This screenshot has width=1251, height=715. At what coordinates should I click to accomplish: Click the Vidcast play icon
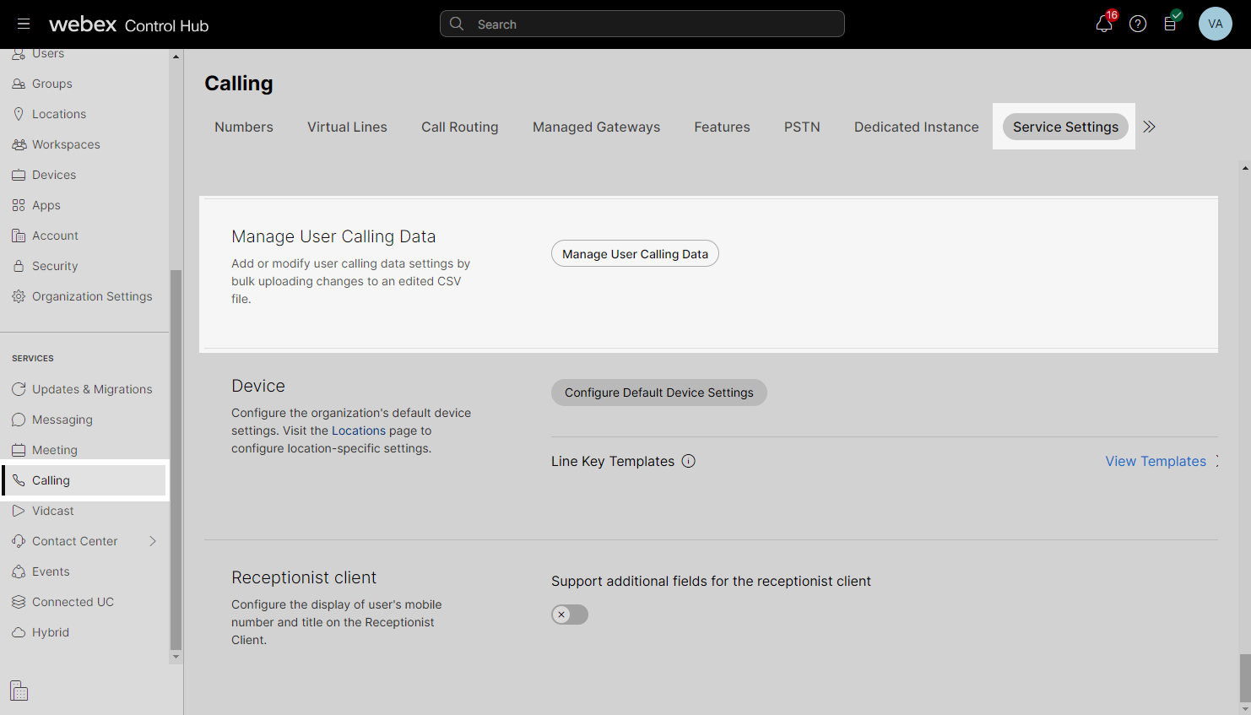[19, 511]
